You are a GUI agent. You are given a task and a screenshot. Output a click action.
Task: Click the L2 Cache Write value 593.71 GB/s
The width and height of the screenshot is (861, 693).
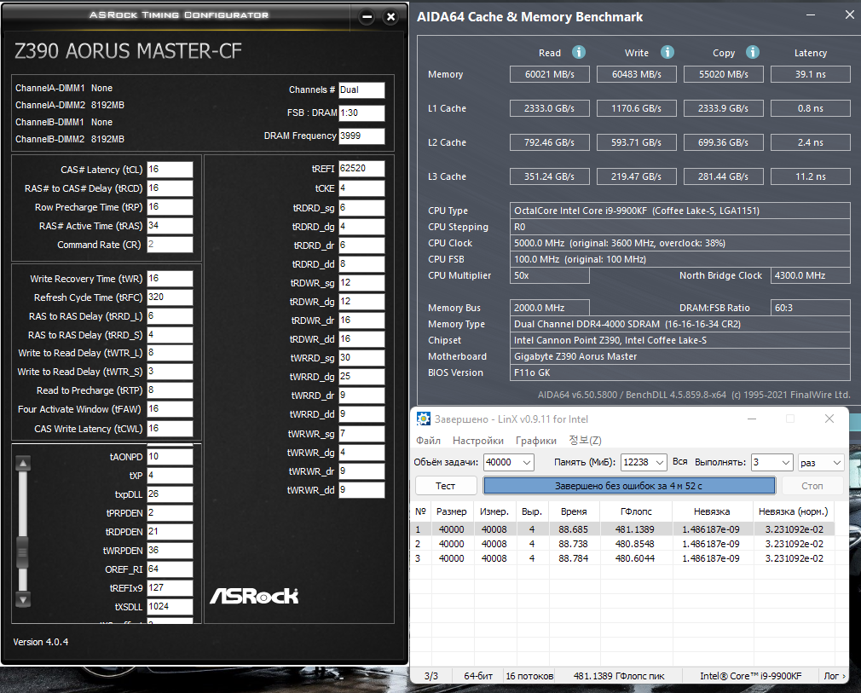tap(637, 142)
